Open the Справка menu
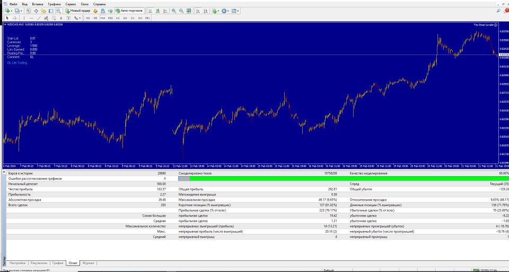This screenshot has width=509, height=272. click(99, 4)
